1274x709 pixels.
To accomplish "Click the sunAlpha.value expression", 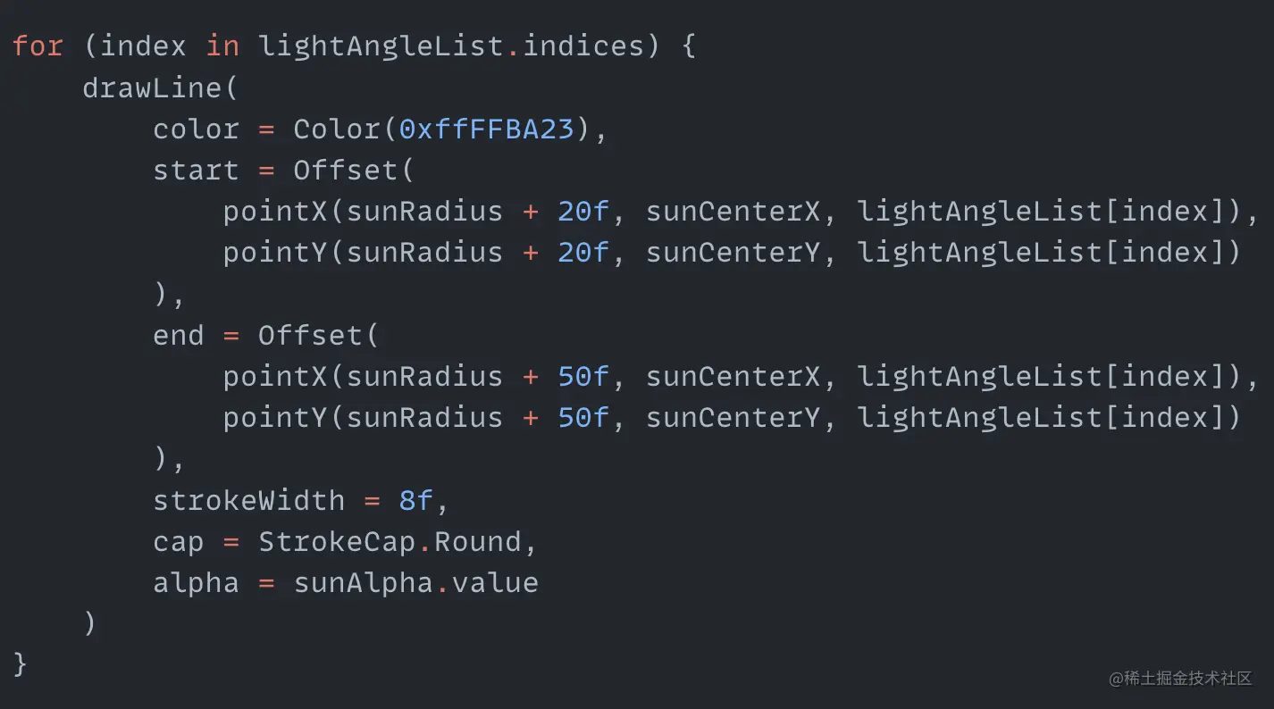I will (x=415, y=583).
